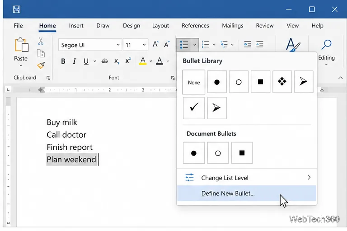
Task: Decrease font size with the smaller A
Action: pyautogui.click(x=167, y=44)
